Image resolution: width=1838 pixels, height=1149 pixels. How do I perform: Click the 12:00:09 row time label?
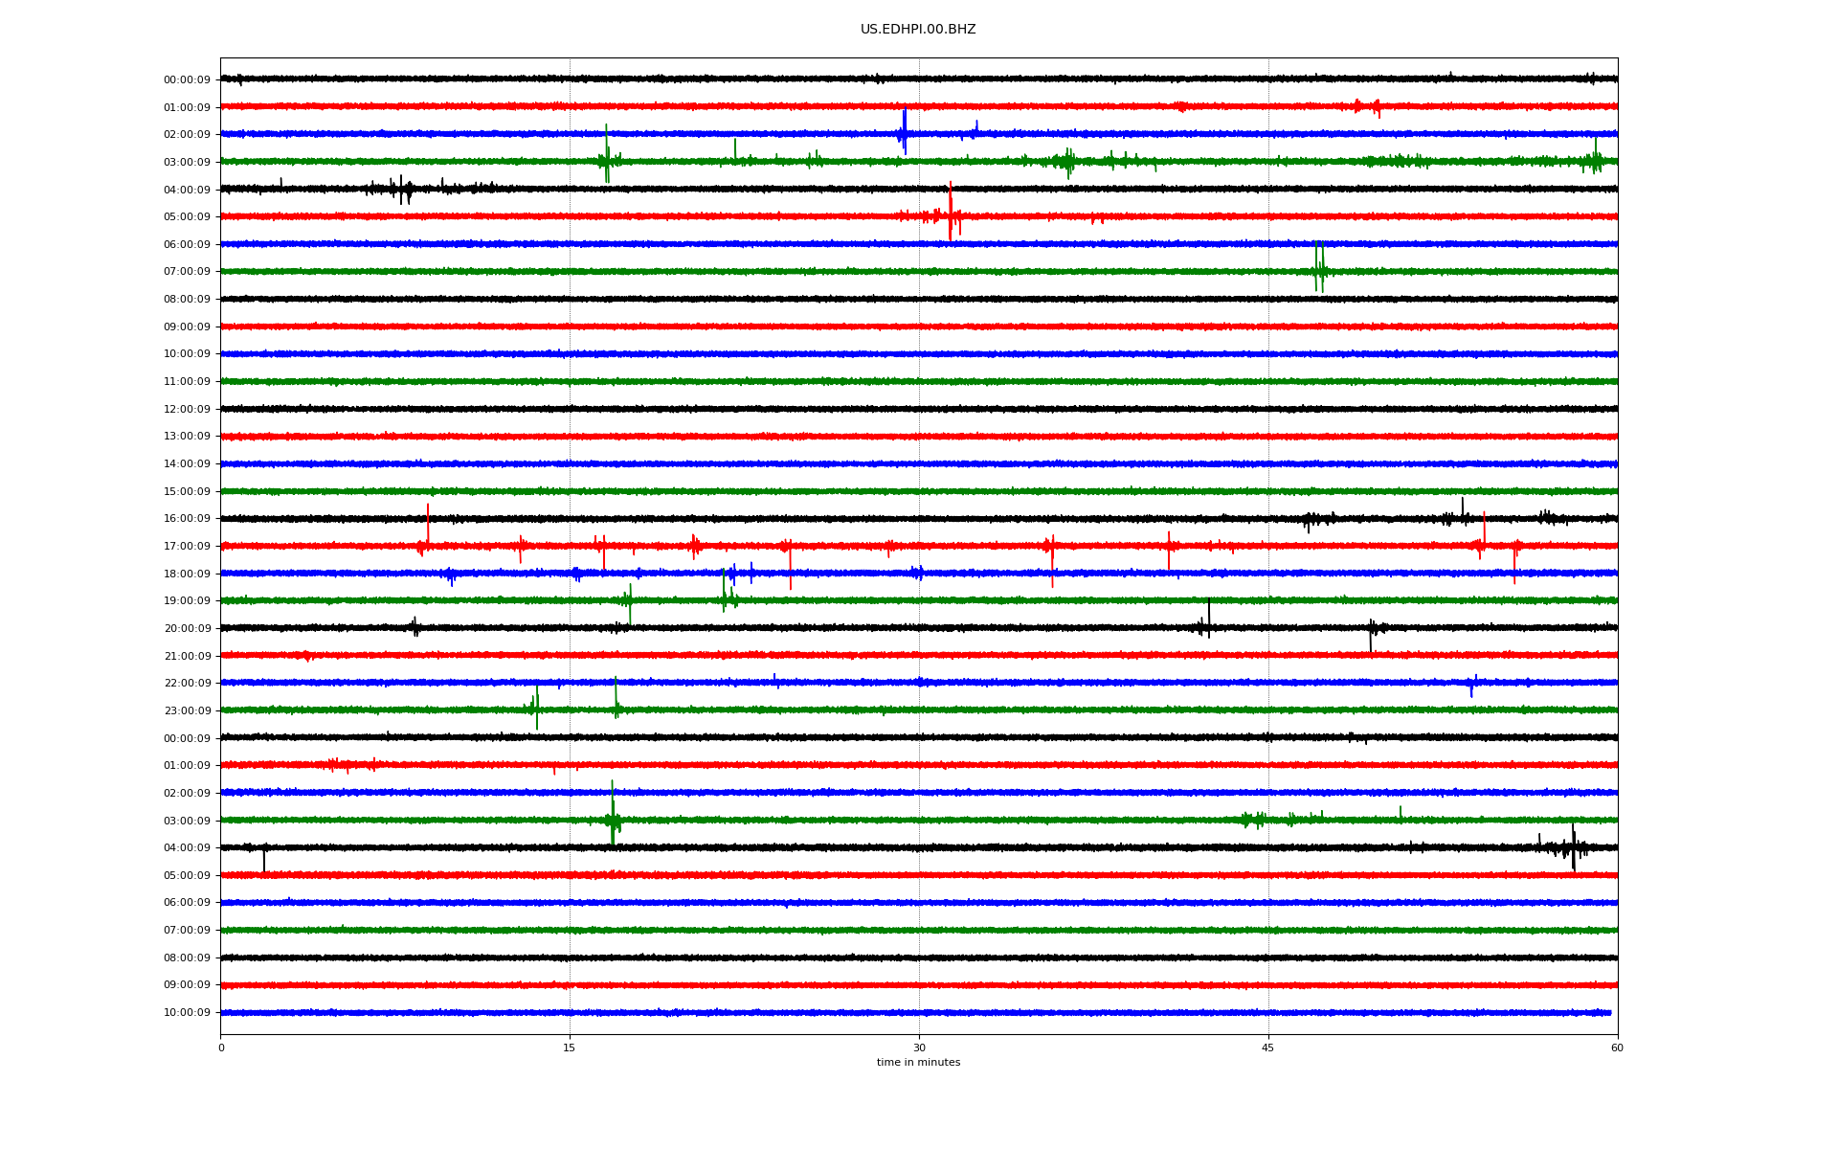click(x=187, y=410)
